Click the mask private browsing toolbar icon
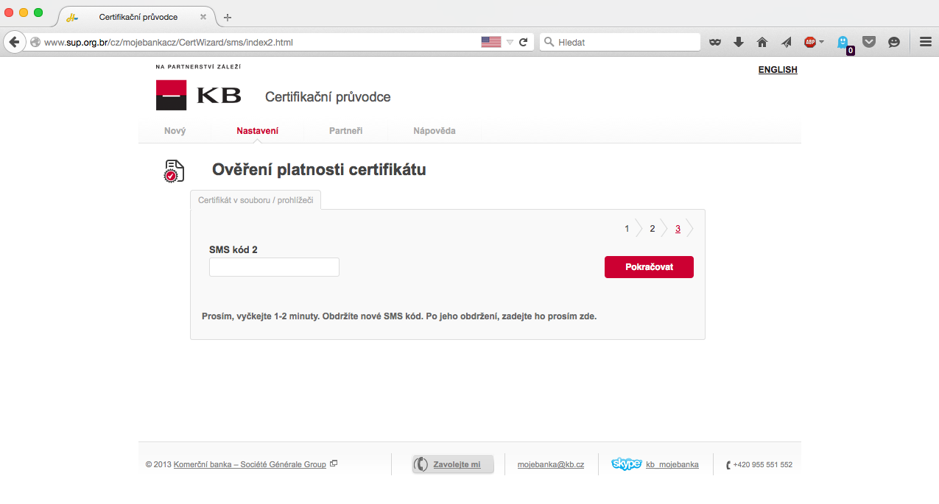Image resolution: width=939 pixels, height=504 pixels. [714, 42]
